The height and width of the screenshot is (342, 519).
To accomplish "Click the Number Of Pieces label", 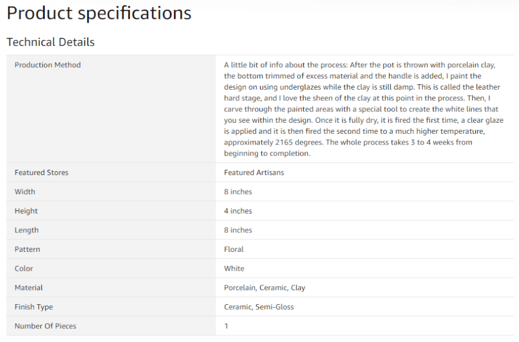I will point(45,326).
